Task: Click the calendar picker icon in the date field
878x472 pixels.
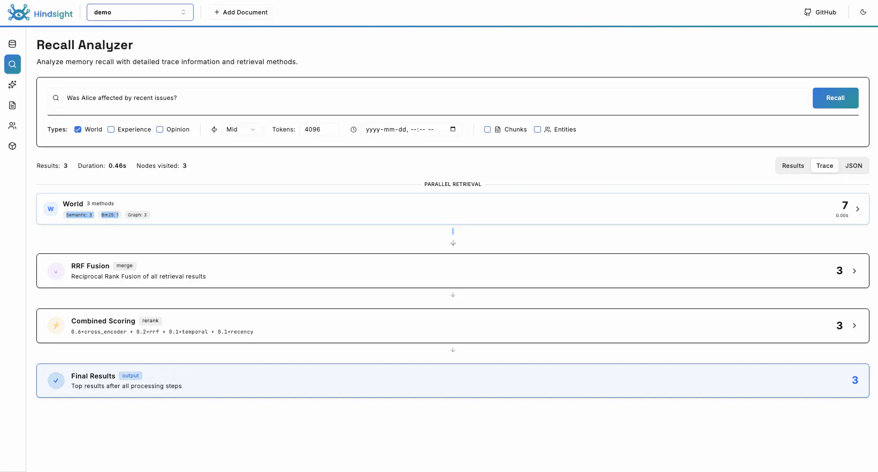Action: tap(453, 129)
